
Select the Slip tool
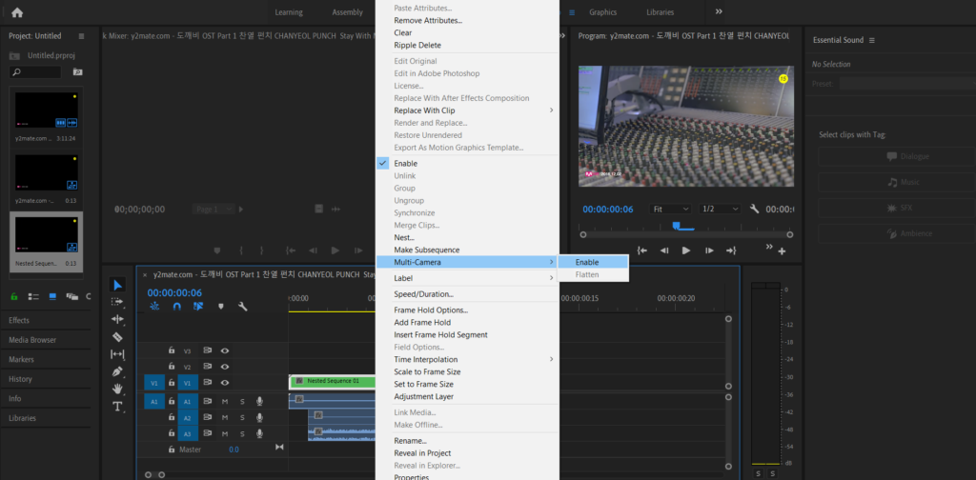(117, 354)
